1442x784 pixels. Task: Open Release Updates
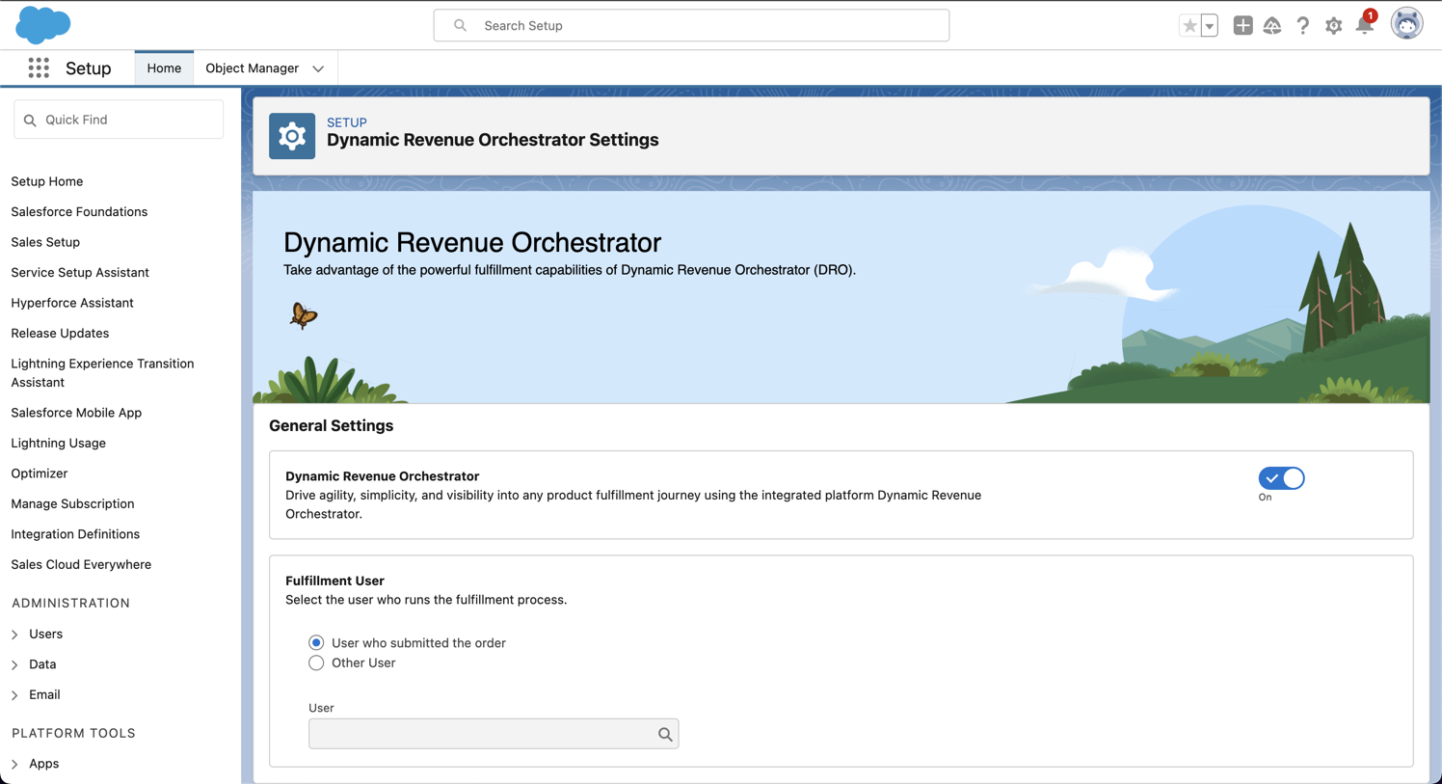click(x=60, y=333)
